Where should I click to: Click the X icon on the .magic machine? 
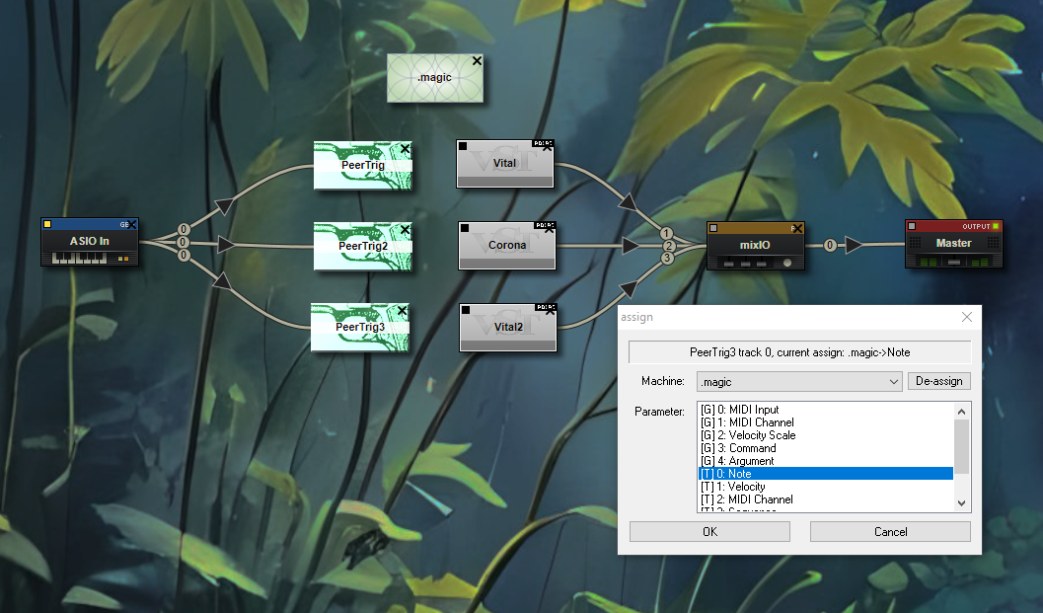(477, 60)
